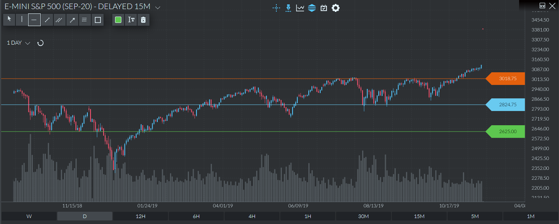Select the rectangle shape drawing tool

click(98, 20)
